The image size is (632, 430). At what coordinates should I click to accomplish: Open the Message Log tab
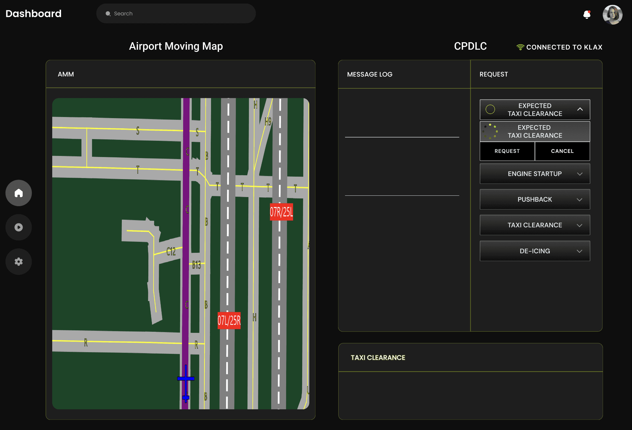point(370,74)
